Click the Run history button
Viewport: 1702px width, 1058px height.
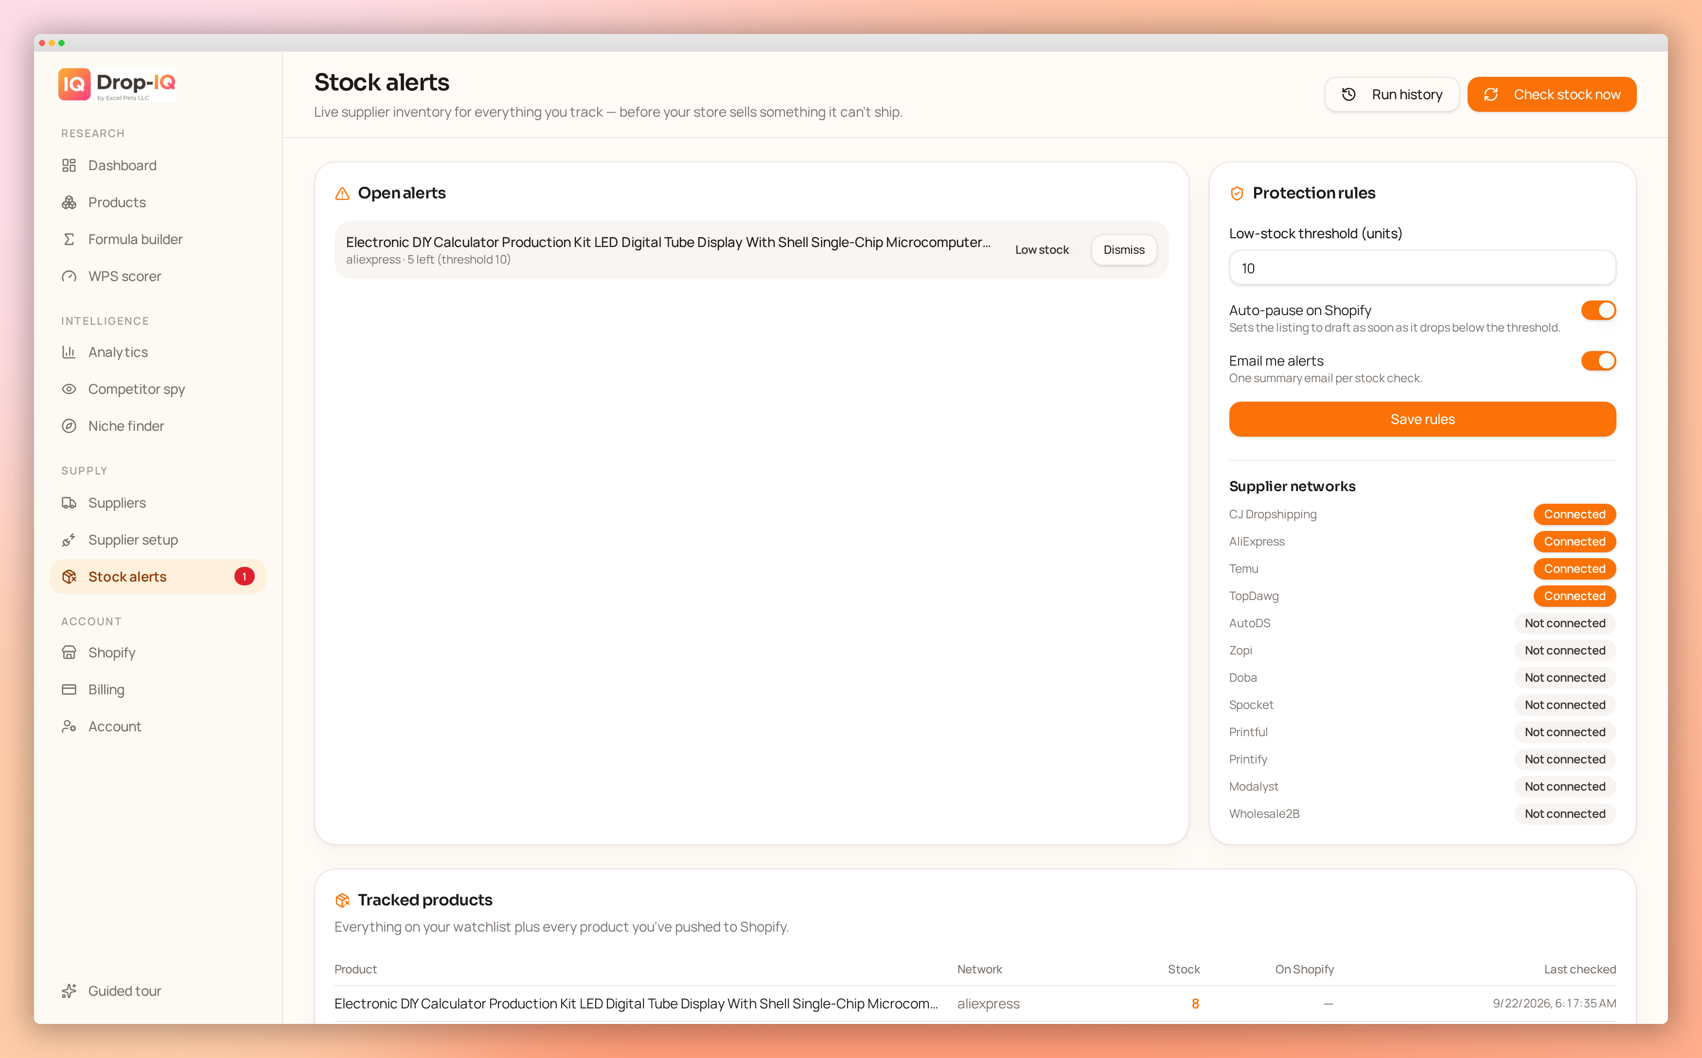click(1391, 94)
